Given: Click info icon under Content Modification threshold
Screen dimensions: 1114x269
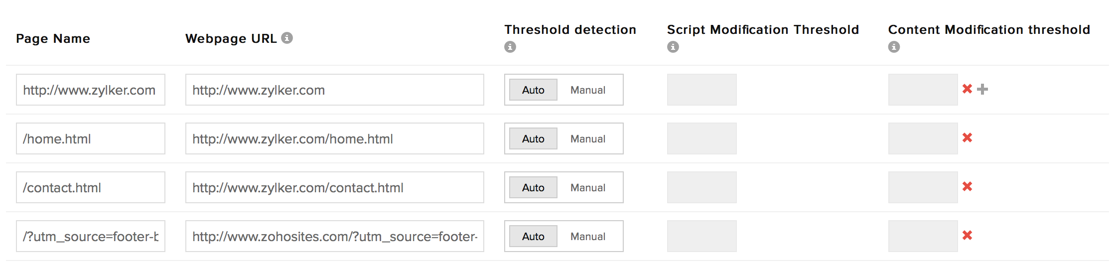Looking at the screenshot, I should [x=894, y=47].
